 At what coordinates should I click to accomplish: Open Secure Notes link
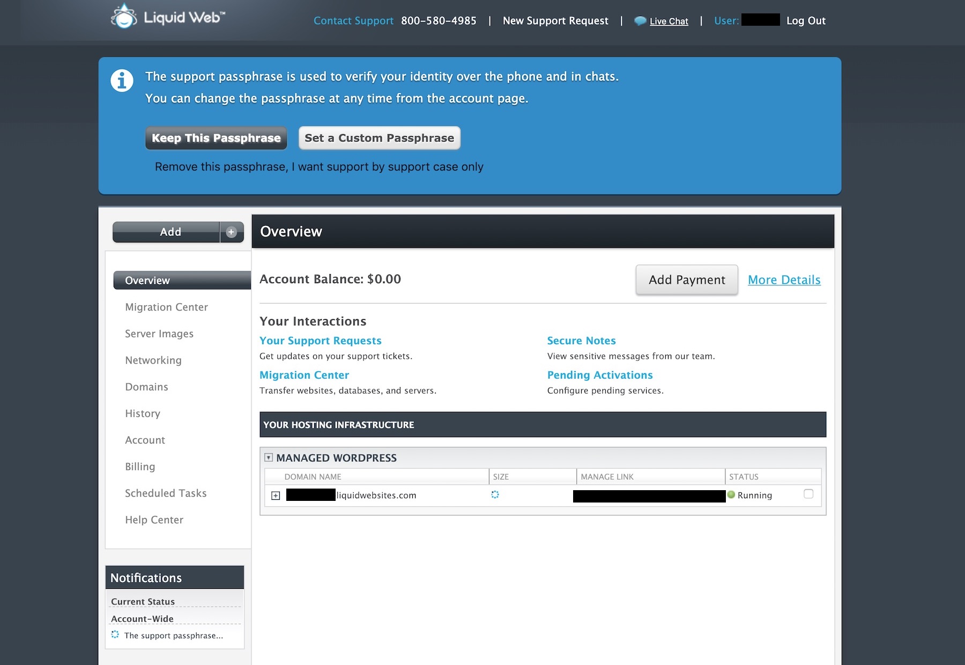point(581,341)
